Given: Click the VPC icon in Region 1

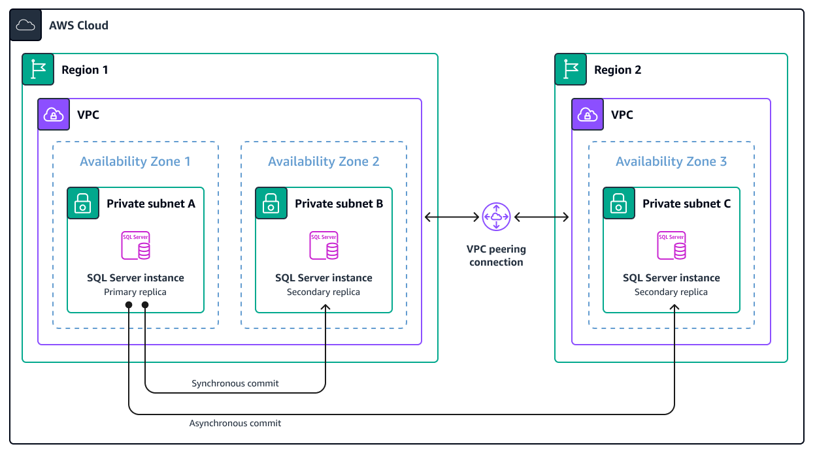Looking at the screenshot, I should coord(53,114).
